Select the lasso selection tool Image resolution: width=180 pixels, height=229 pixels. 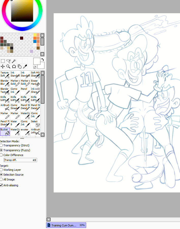pyautogui.click(x=8, y=61)
